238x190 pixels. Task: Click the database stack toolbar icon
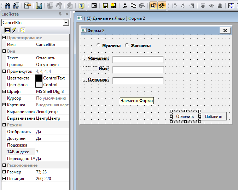click(50, 6)
